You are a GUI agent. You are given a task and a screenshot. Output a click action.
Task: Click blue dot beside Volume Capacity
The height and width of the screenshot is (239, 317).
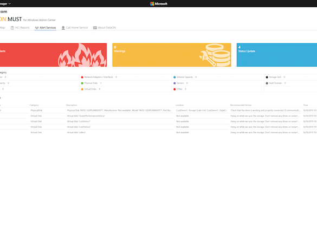coord(174,77)
